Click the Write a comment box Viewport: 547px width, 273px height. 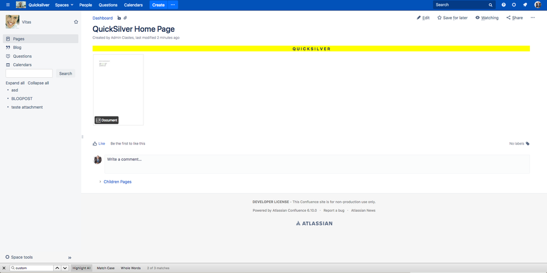coord(317,164)
